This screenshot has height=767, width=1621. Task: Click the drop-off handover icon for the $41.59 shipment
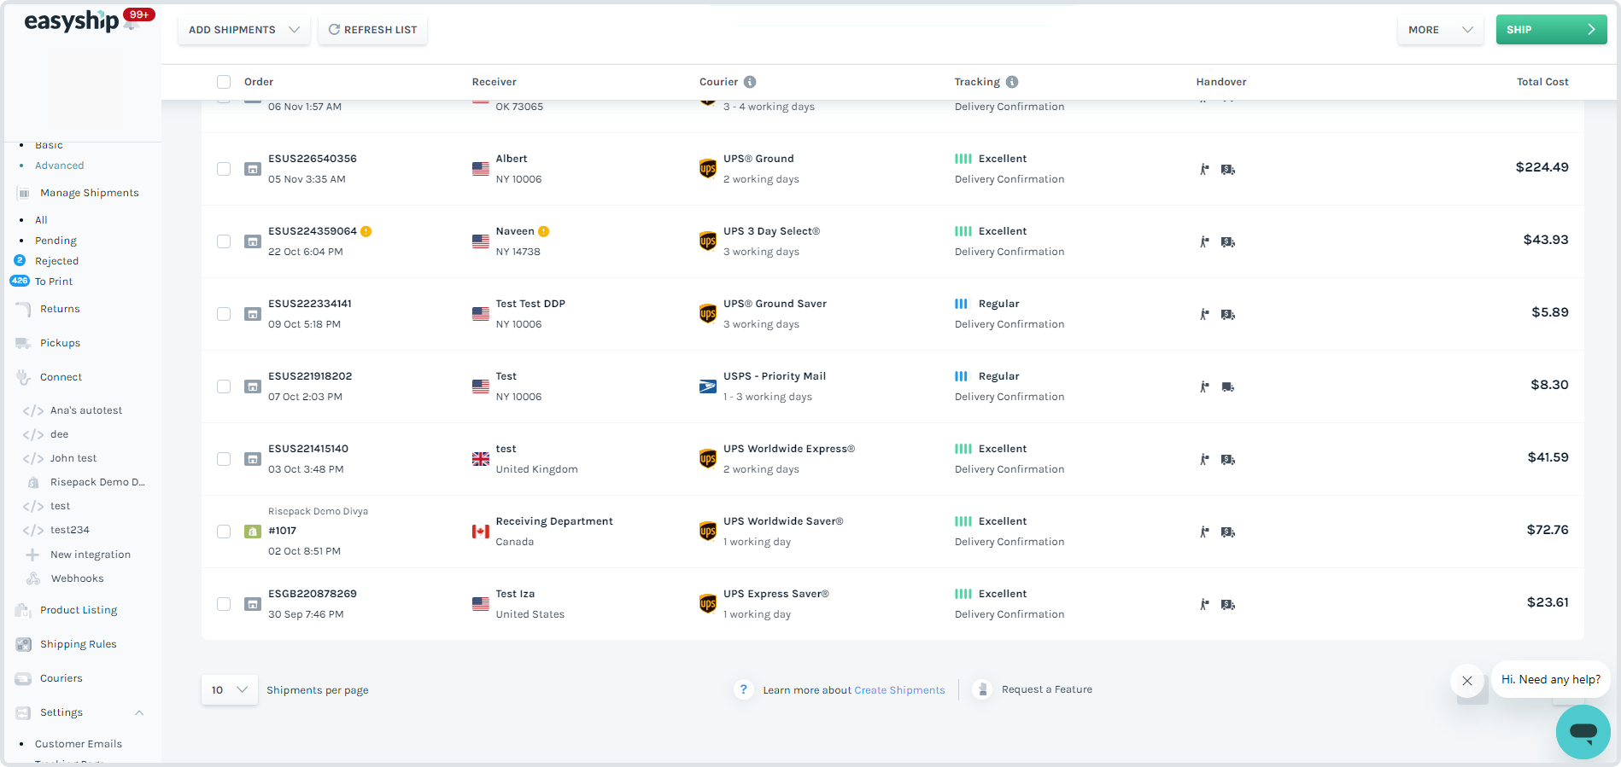point(1204,459)
